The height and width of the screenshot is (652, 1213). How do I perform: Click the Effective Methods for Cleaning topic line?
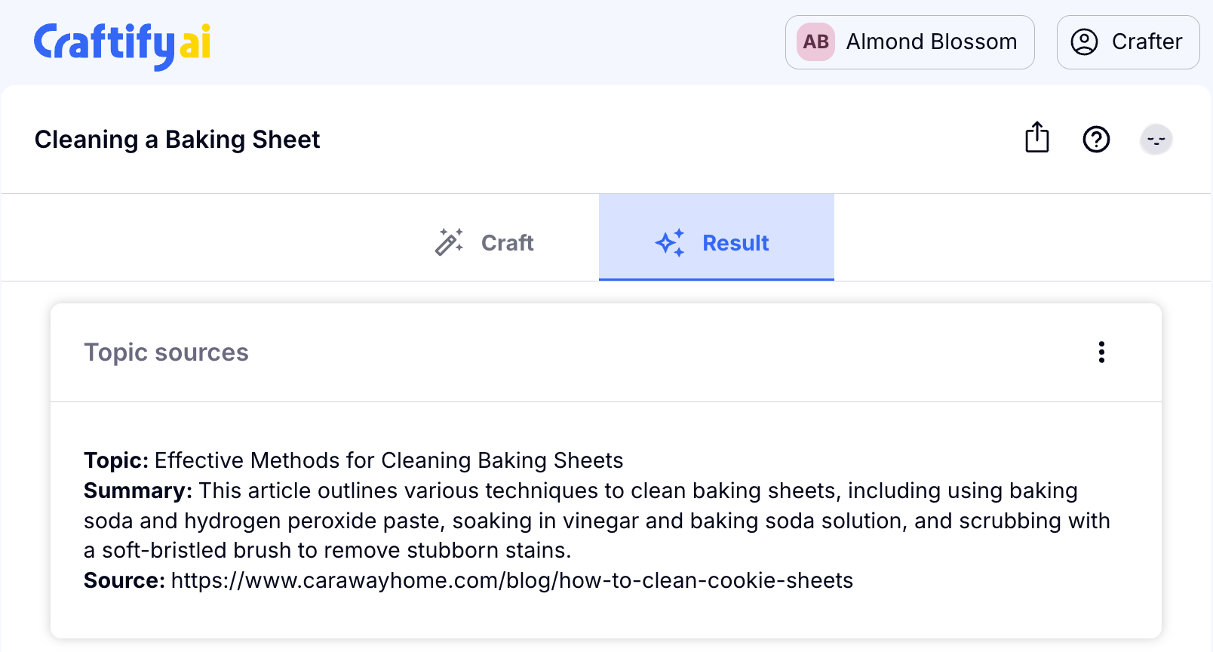click(x=388, y=460)
